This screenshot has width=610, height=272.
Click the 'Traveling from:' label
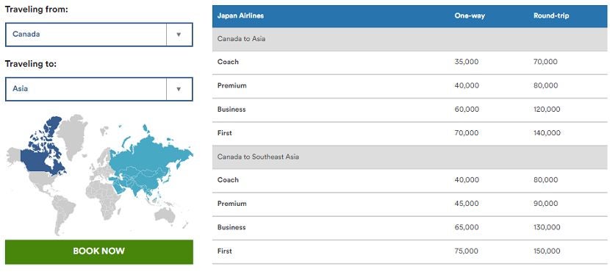tap(37, 10)
